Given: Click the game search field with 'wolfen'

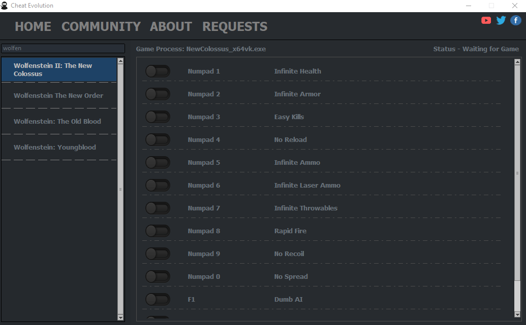Looking at the screenshot, I should click(63, 48).
